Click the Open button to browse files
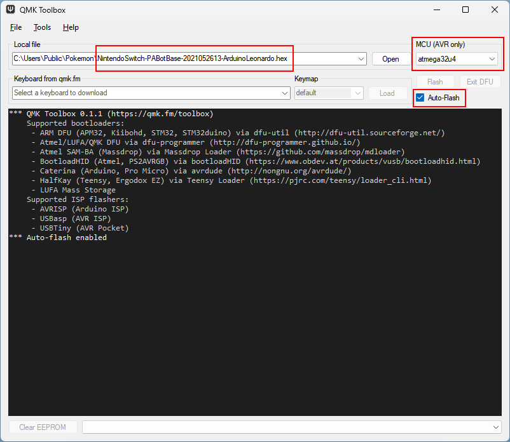 390,59
